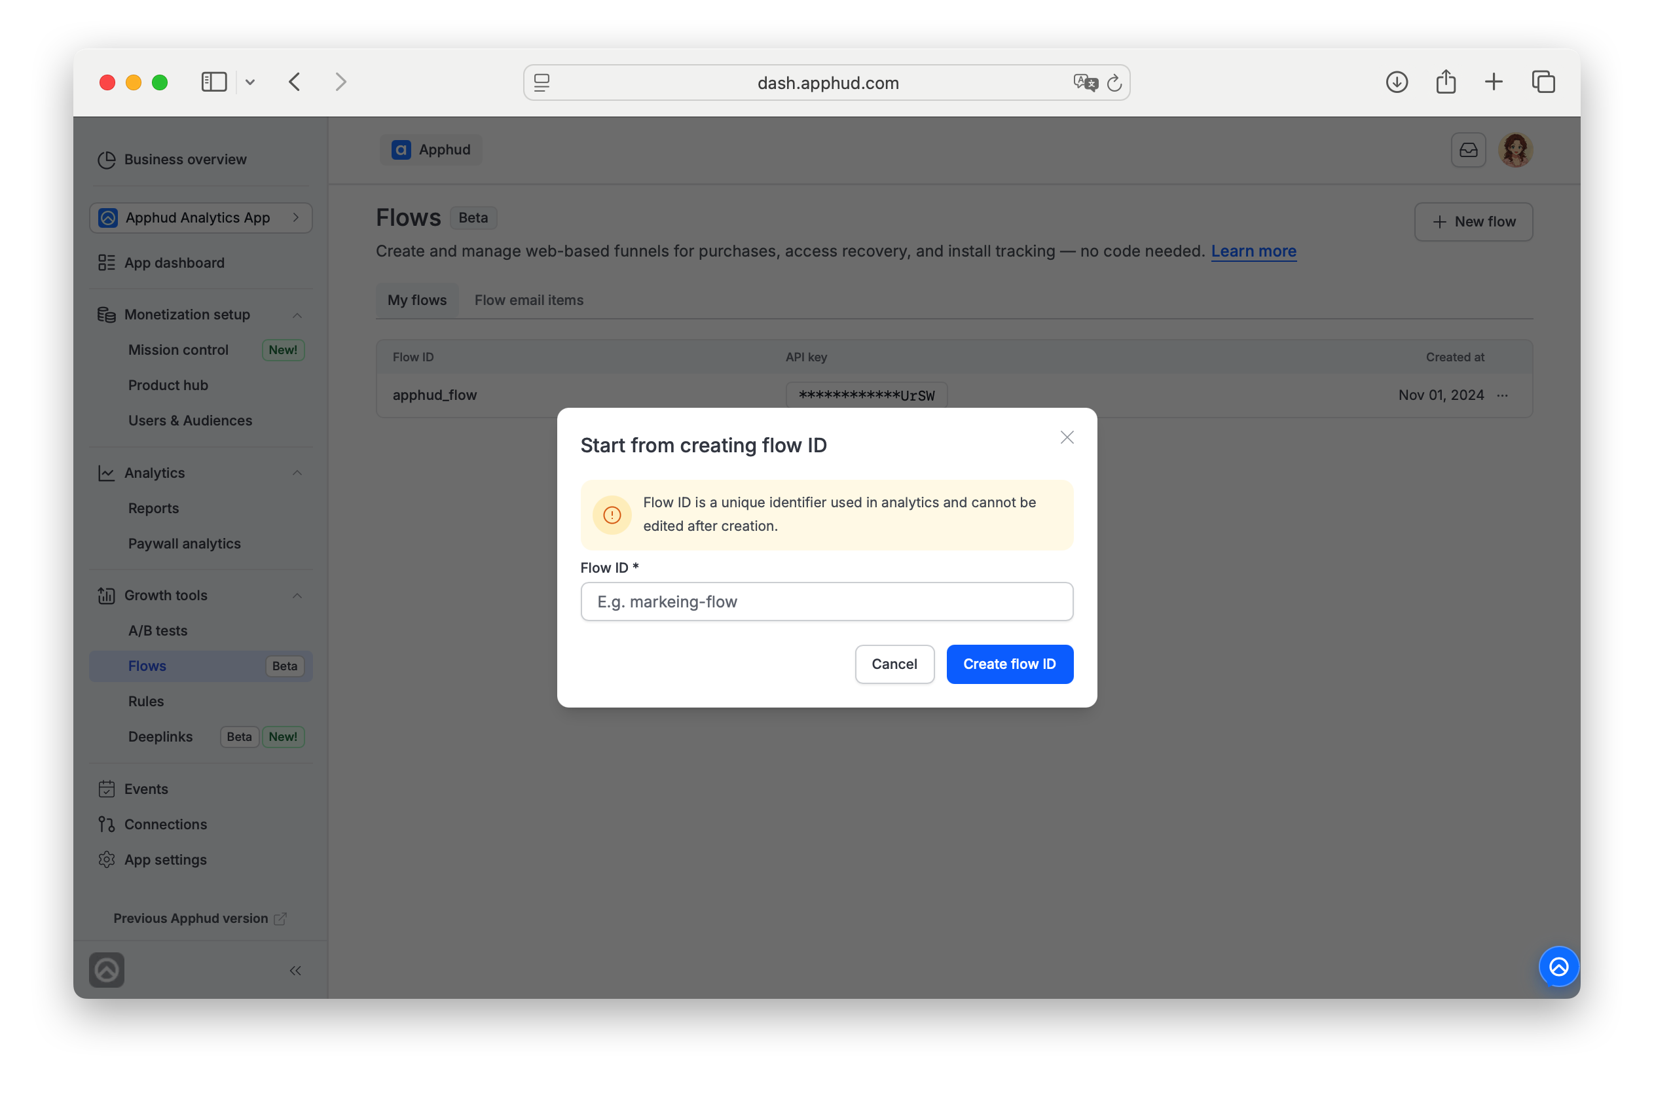Click the Flow ID input field
This screenshot has height=1097, width=1654.
826,601
